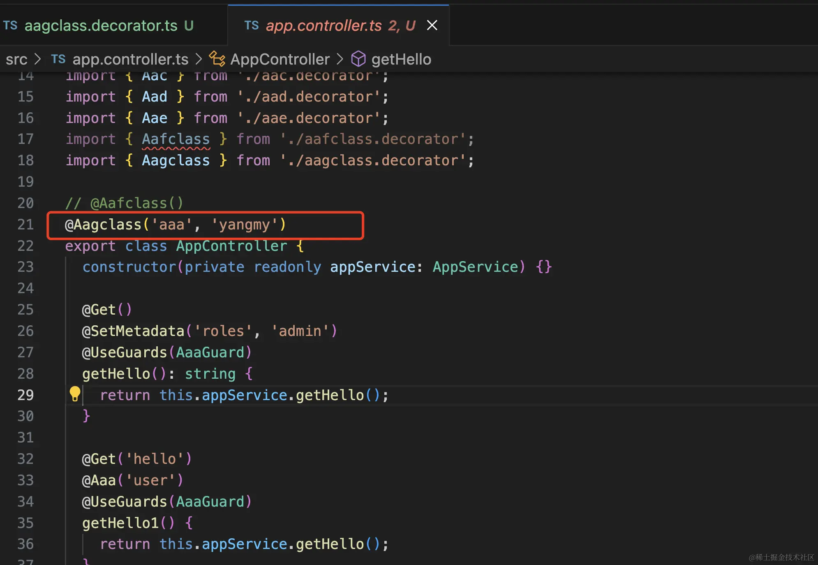The image size is (818, 565).
Task: Click TS icon on app.controller.ts tab
Action: (x=251, y=25)
